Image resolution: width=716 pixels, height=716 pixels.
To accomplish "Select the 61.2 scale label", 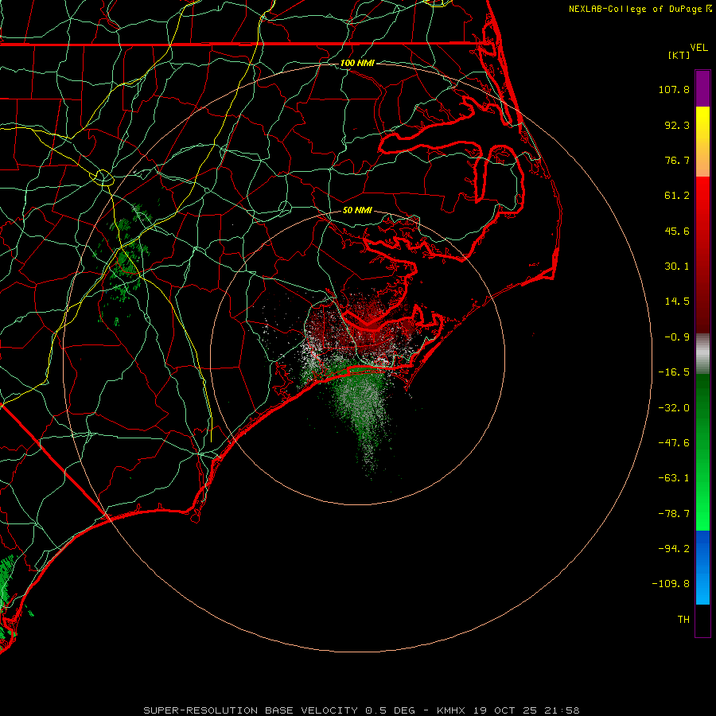I will pos(677,196).
